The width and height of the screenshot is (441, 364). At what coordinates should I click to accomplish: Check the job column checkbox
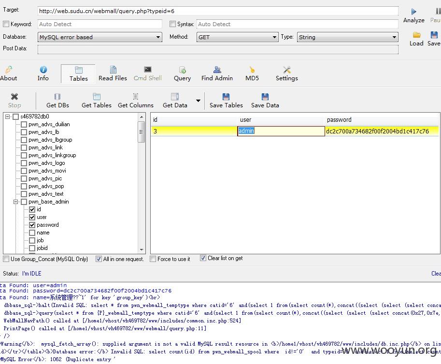pyautogui.click(x=32, y=240)
